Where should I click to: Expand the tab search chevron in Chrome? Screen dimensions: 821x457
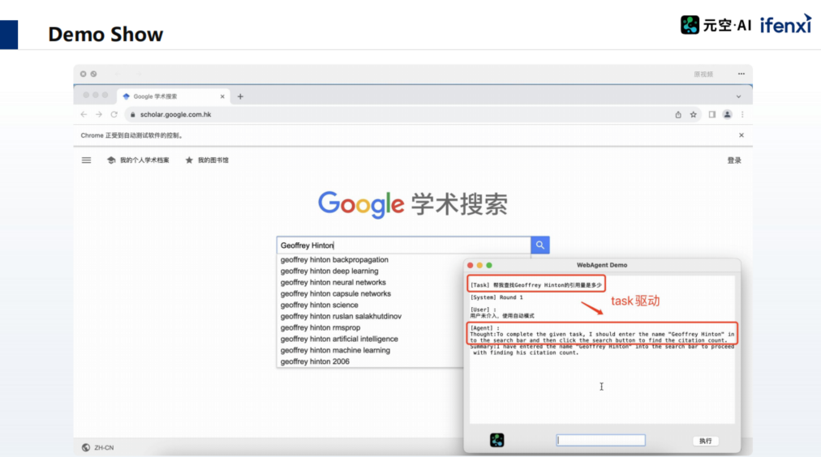[x=738, y=96]
